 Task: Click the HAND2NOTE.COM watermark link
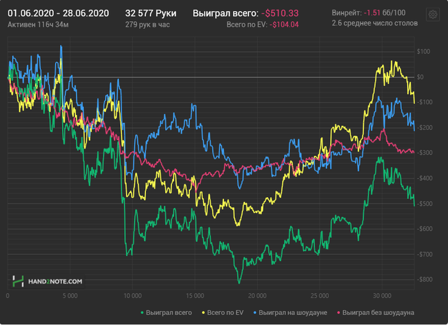click(x=55, y=281)
